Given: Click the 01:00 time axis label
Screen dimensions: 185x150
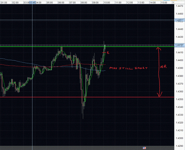Looking at the screenshot, I should (x=4, y=3).
